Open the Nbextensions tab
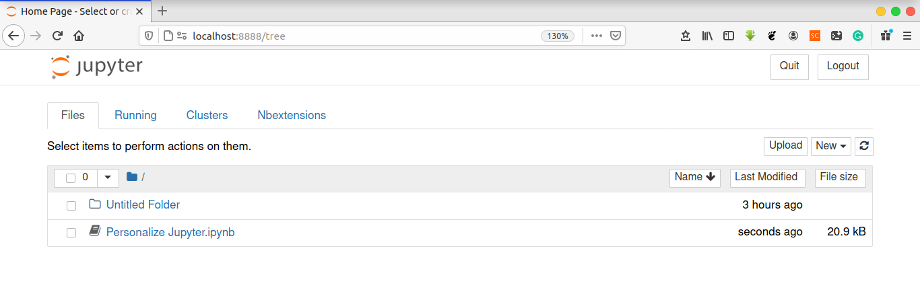 292,115
